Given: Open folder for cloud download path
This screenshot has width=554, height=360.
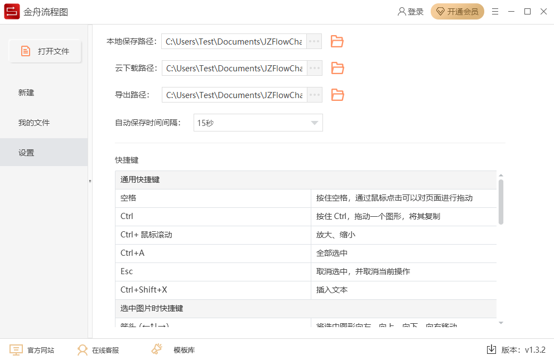Looking at the screenshot, I should tap(337, 68).
